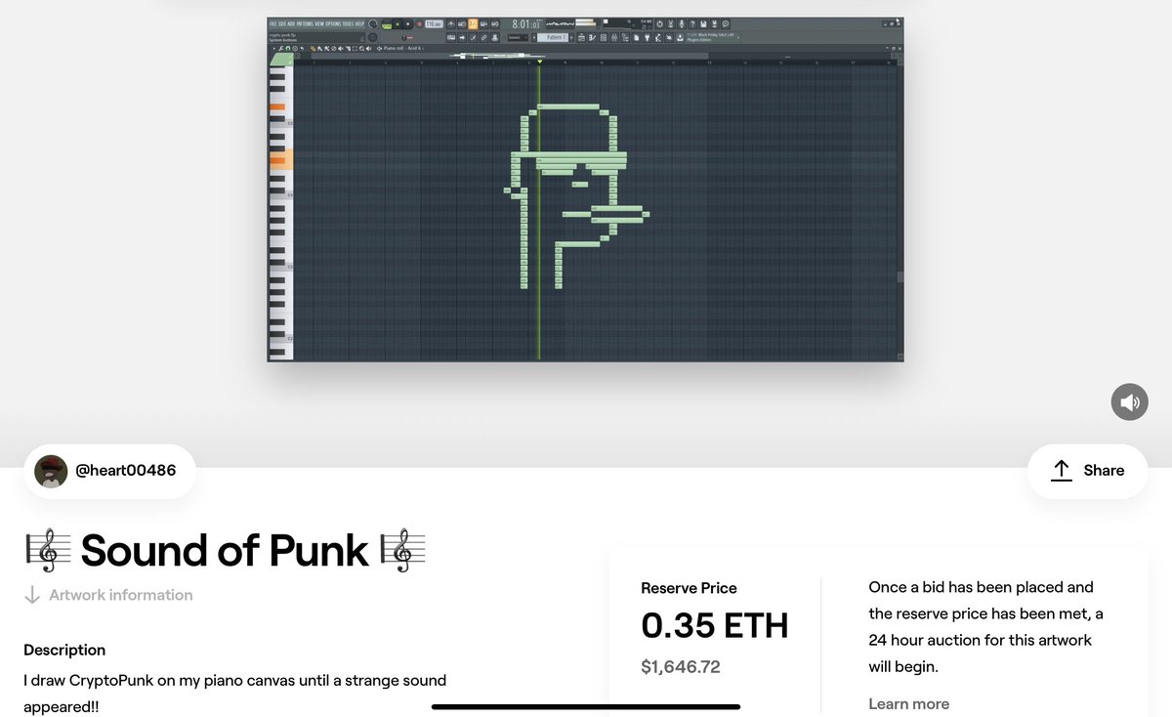Click the piano roll vertical scrollbar
Viewport: 1172px width, 717px height.
pyautogui.click(x=900, y=277)
